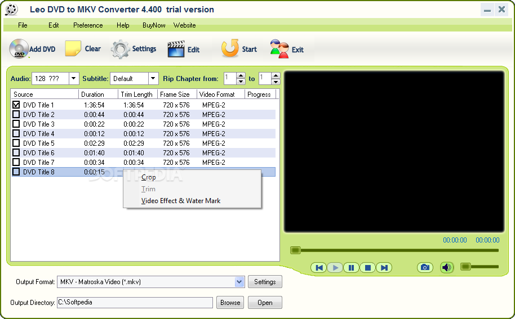515x319 pixels.
Task: Choose Video Effect & Water Mark
Action: [x=181, y=201]
